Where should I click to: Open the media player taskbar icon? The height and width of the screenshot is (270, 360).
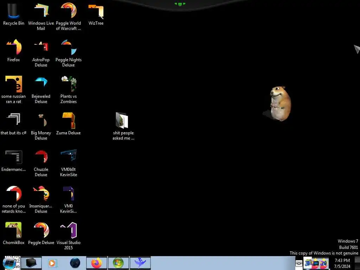[52, 263]
